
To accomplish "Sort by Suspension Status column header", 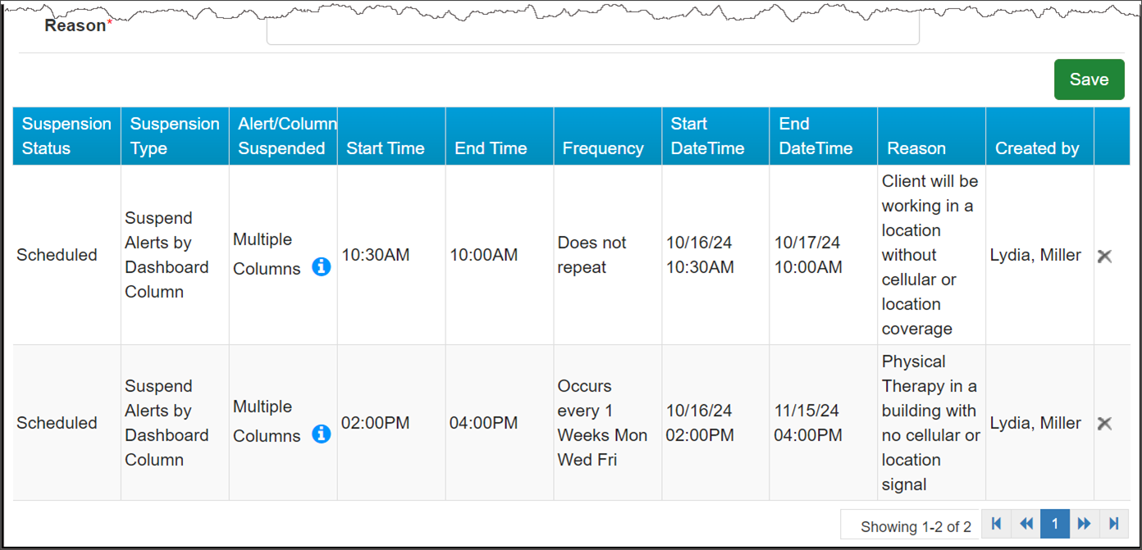I will click(66, 136).
